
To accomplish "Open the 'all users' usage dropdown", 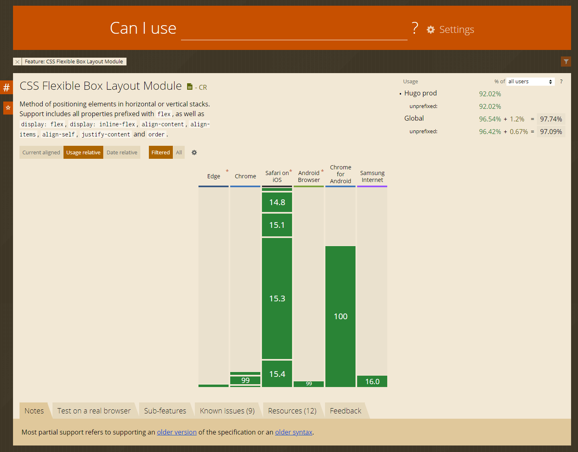I will pyautogui.click(x=530, y=82).
